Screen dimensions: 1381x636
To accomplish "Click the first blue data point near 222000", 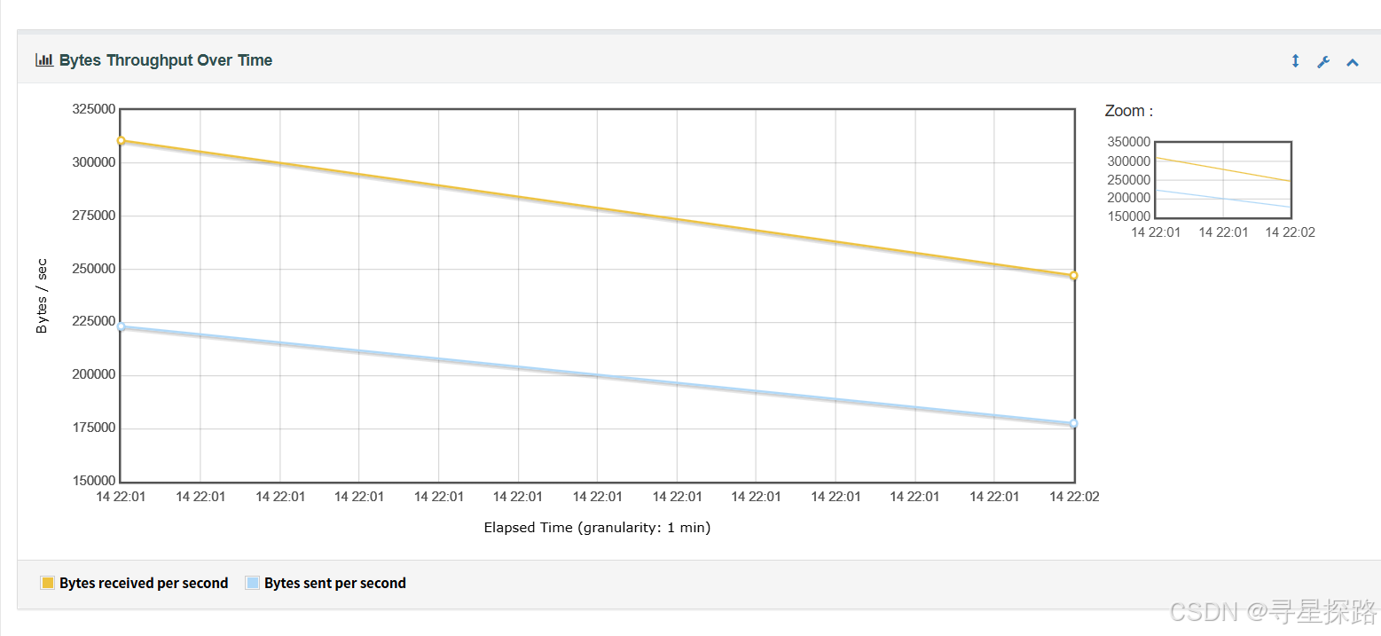I will click(121, 326).
